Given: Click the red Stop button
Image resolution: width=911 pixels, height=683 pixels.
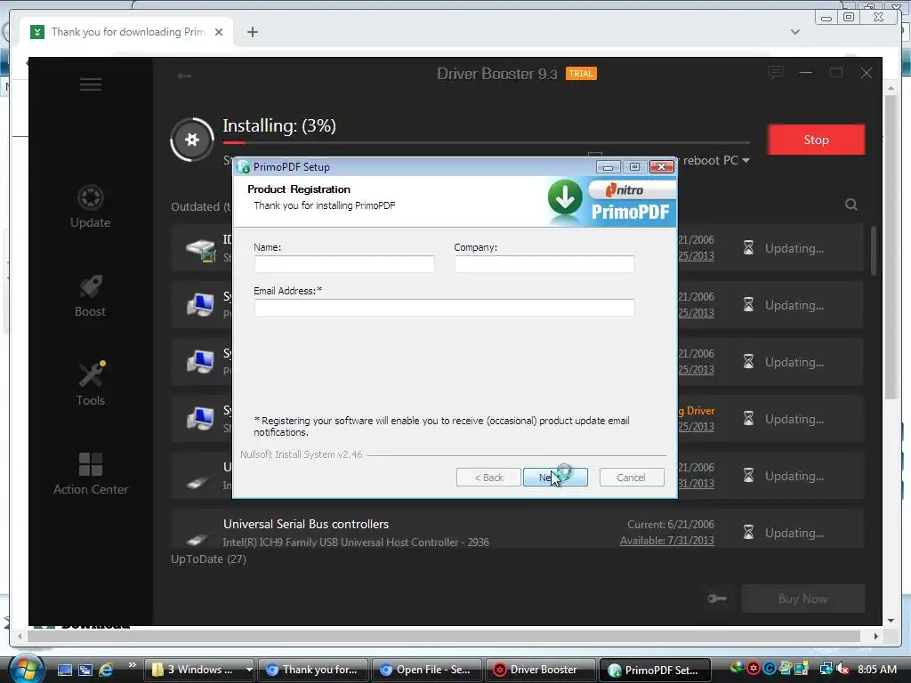Looking at the screenshot, I should tap(816, 140).
